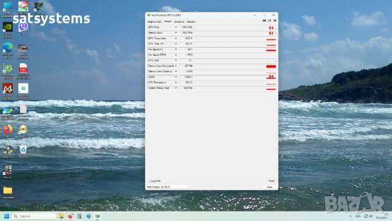Open the GPU Load sensor dropdown
Screen dimensions: 392x221
pos(176,60)
